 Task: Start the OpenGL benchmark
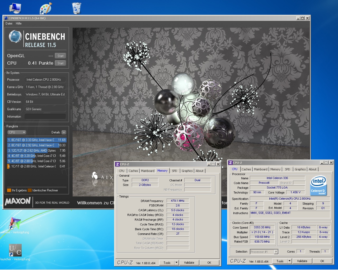tap(60, 56)
